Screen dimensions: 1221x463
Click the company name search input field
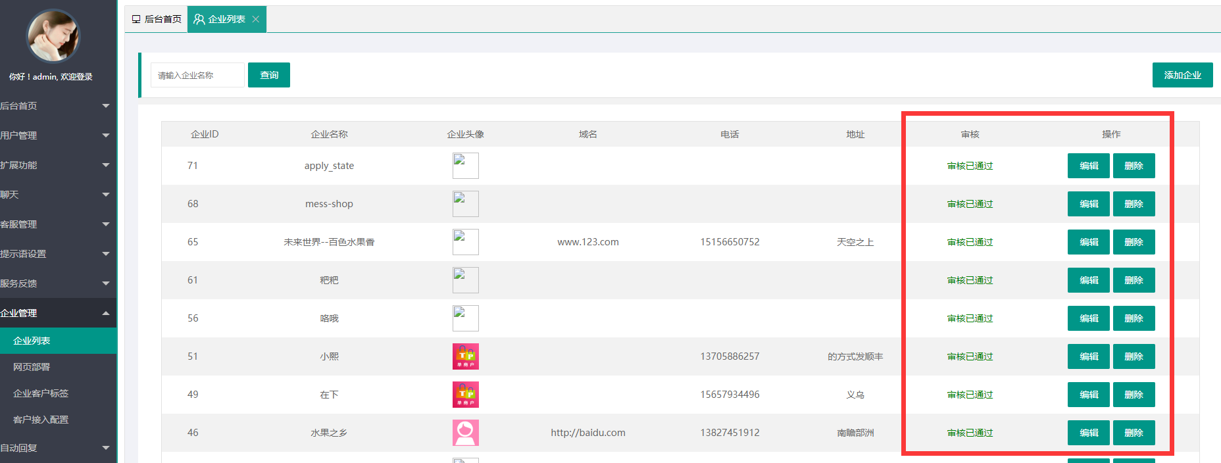pyautogui.click(x=197, y=75)
